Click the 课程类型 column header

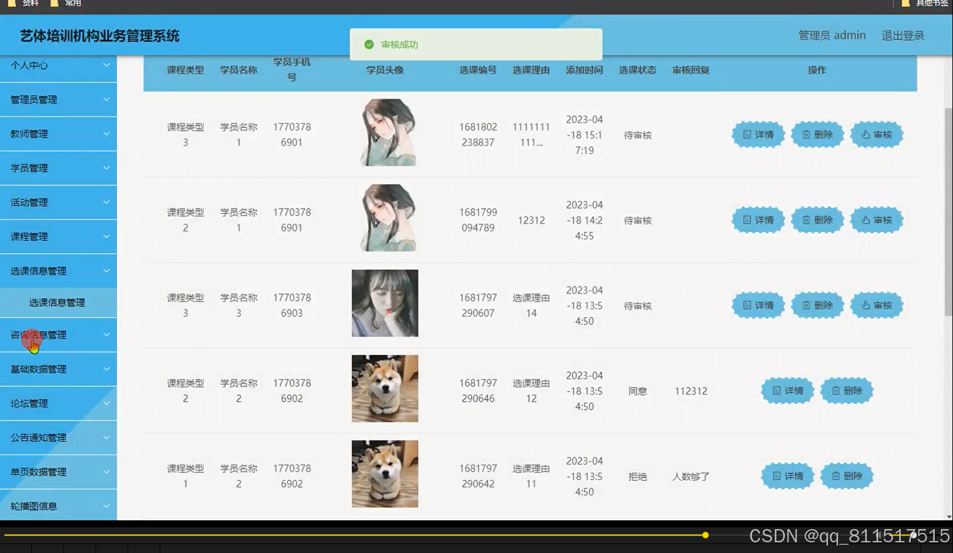(185, 70)
